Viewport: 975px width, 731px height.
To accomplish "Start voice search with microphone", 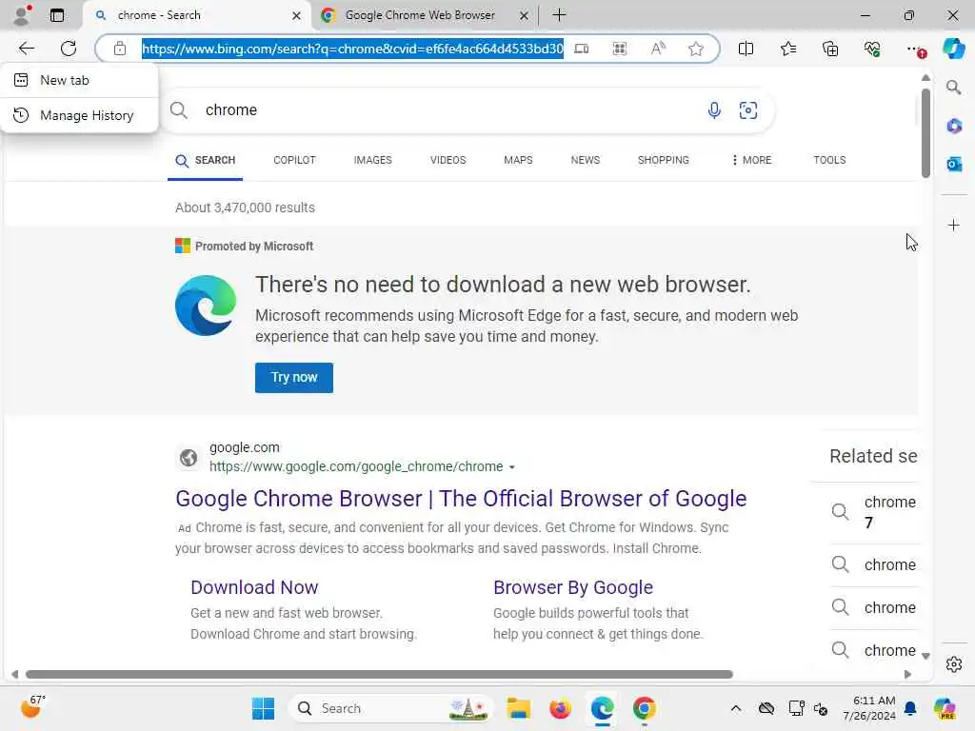I will (714, 110).
